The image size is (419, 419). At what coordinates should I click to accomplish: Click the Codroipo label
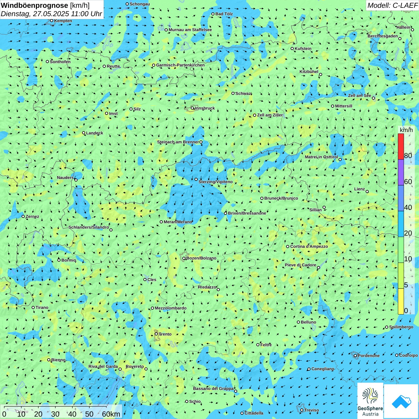[409, 355]
